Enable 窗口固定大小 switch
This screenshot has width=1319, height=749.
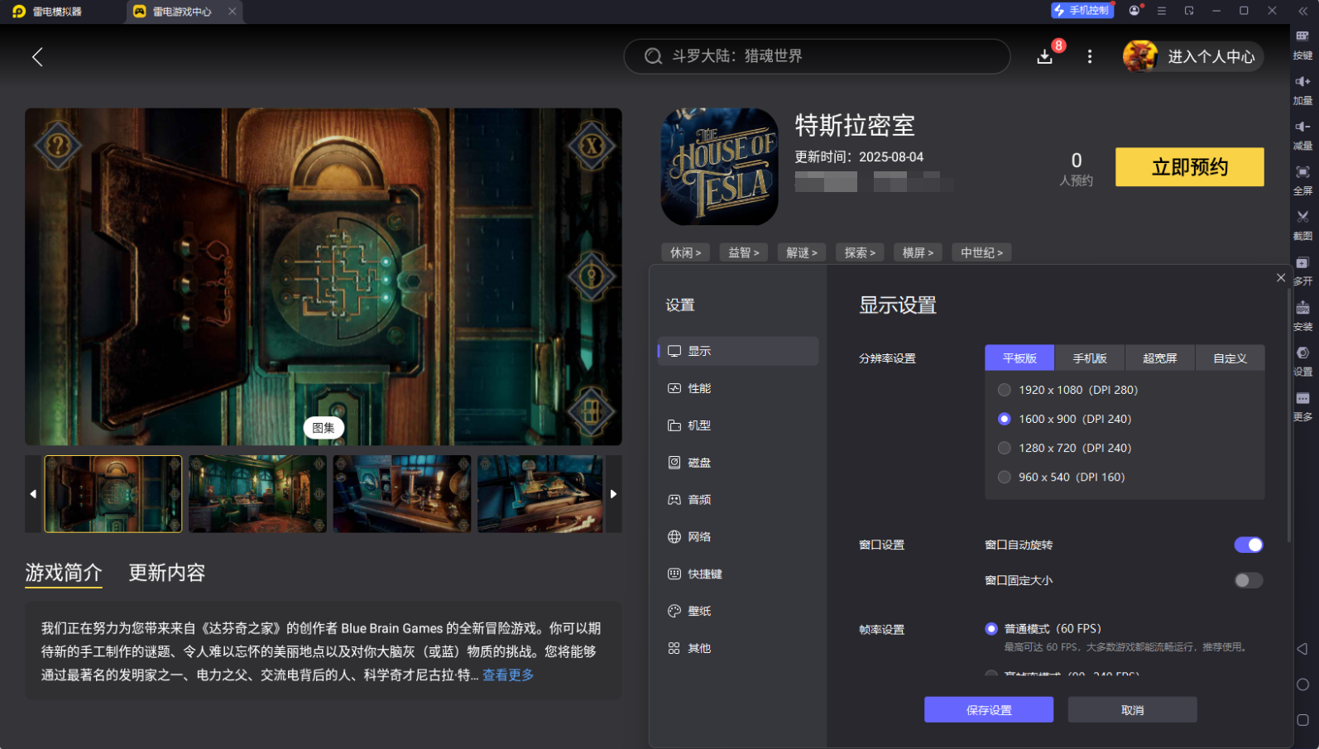(x=1249, y=580)
